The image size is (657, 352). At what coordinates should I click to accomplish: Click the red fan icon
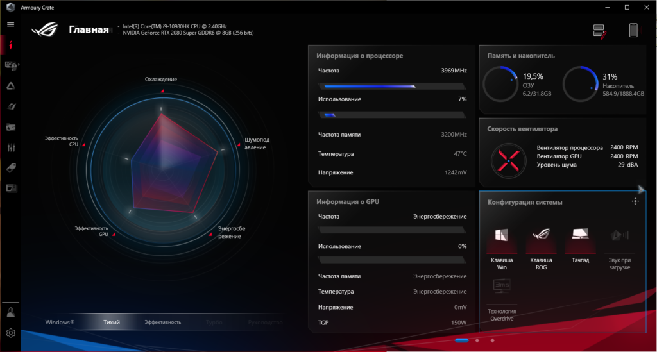point(508,161)
